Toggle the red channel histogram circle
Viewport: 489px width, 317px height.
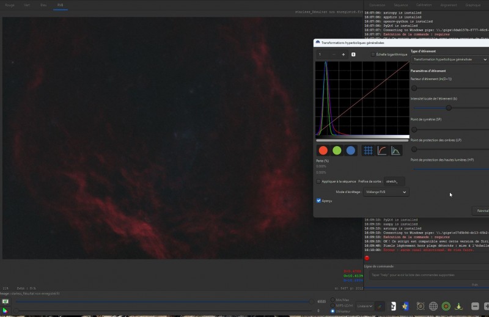323,150
